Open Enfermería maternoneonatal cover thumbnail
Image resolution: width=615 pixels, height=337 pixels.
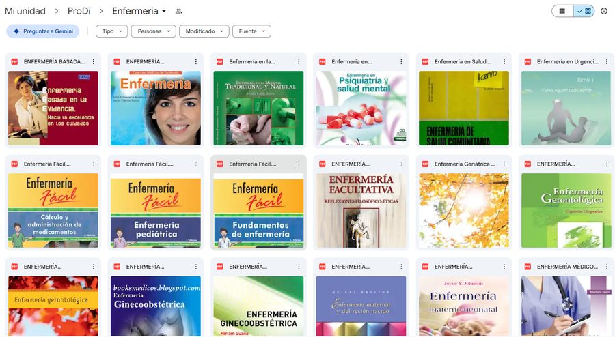coord(464,306)
